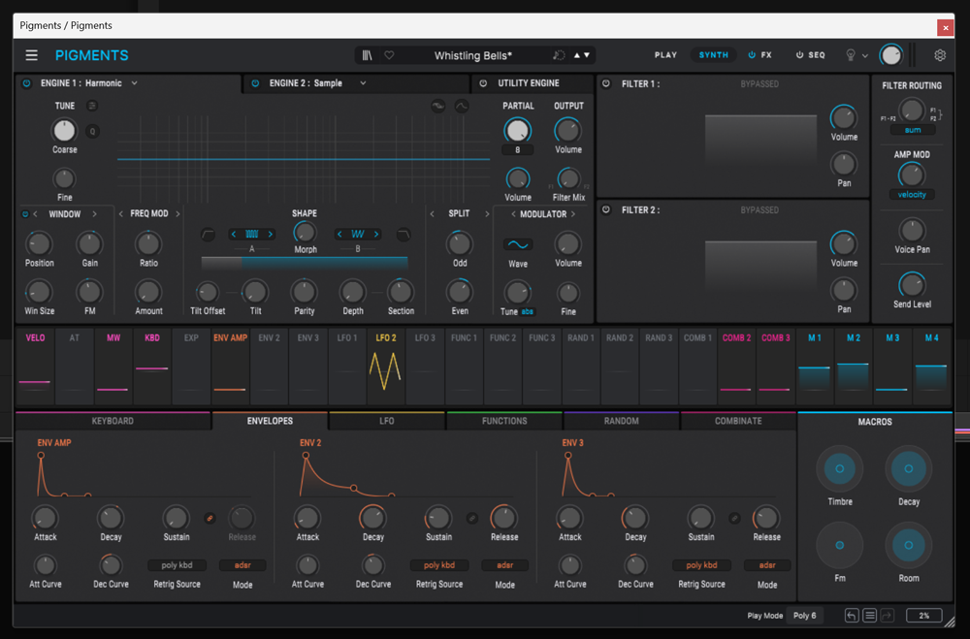Viewport: 970px width, 639px height.
Task: Click the sine wave icon in Modulator
Action: (x=518, y=244)
